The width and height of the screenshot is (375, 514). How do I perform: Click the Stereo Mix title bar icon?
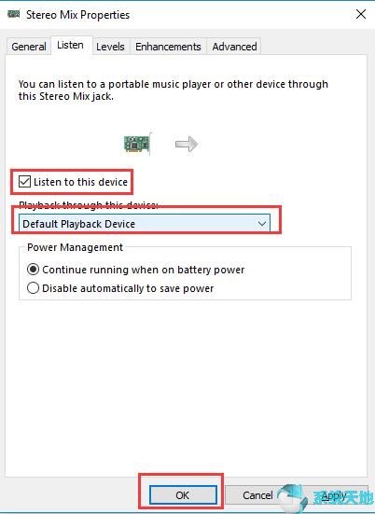(13, 14)
